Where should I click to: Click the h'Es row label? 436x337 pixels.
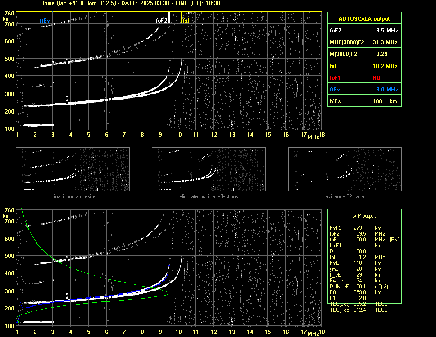[x=335, y=101]
